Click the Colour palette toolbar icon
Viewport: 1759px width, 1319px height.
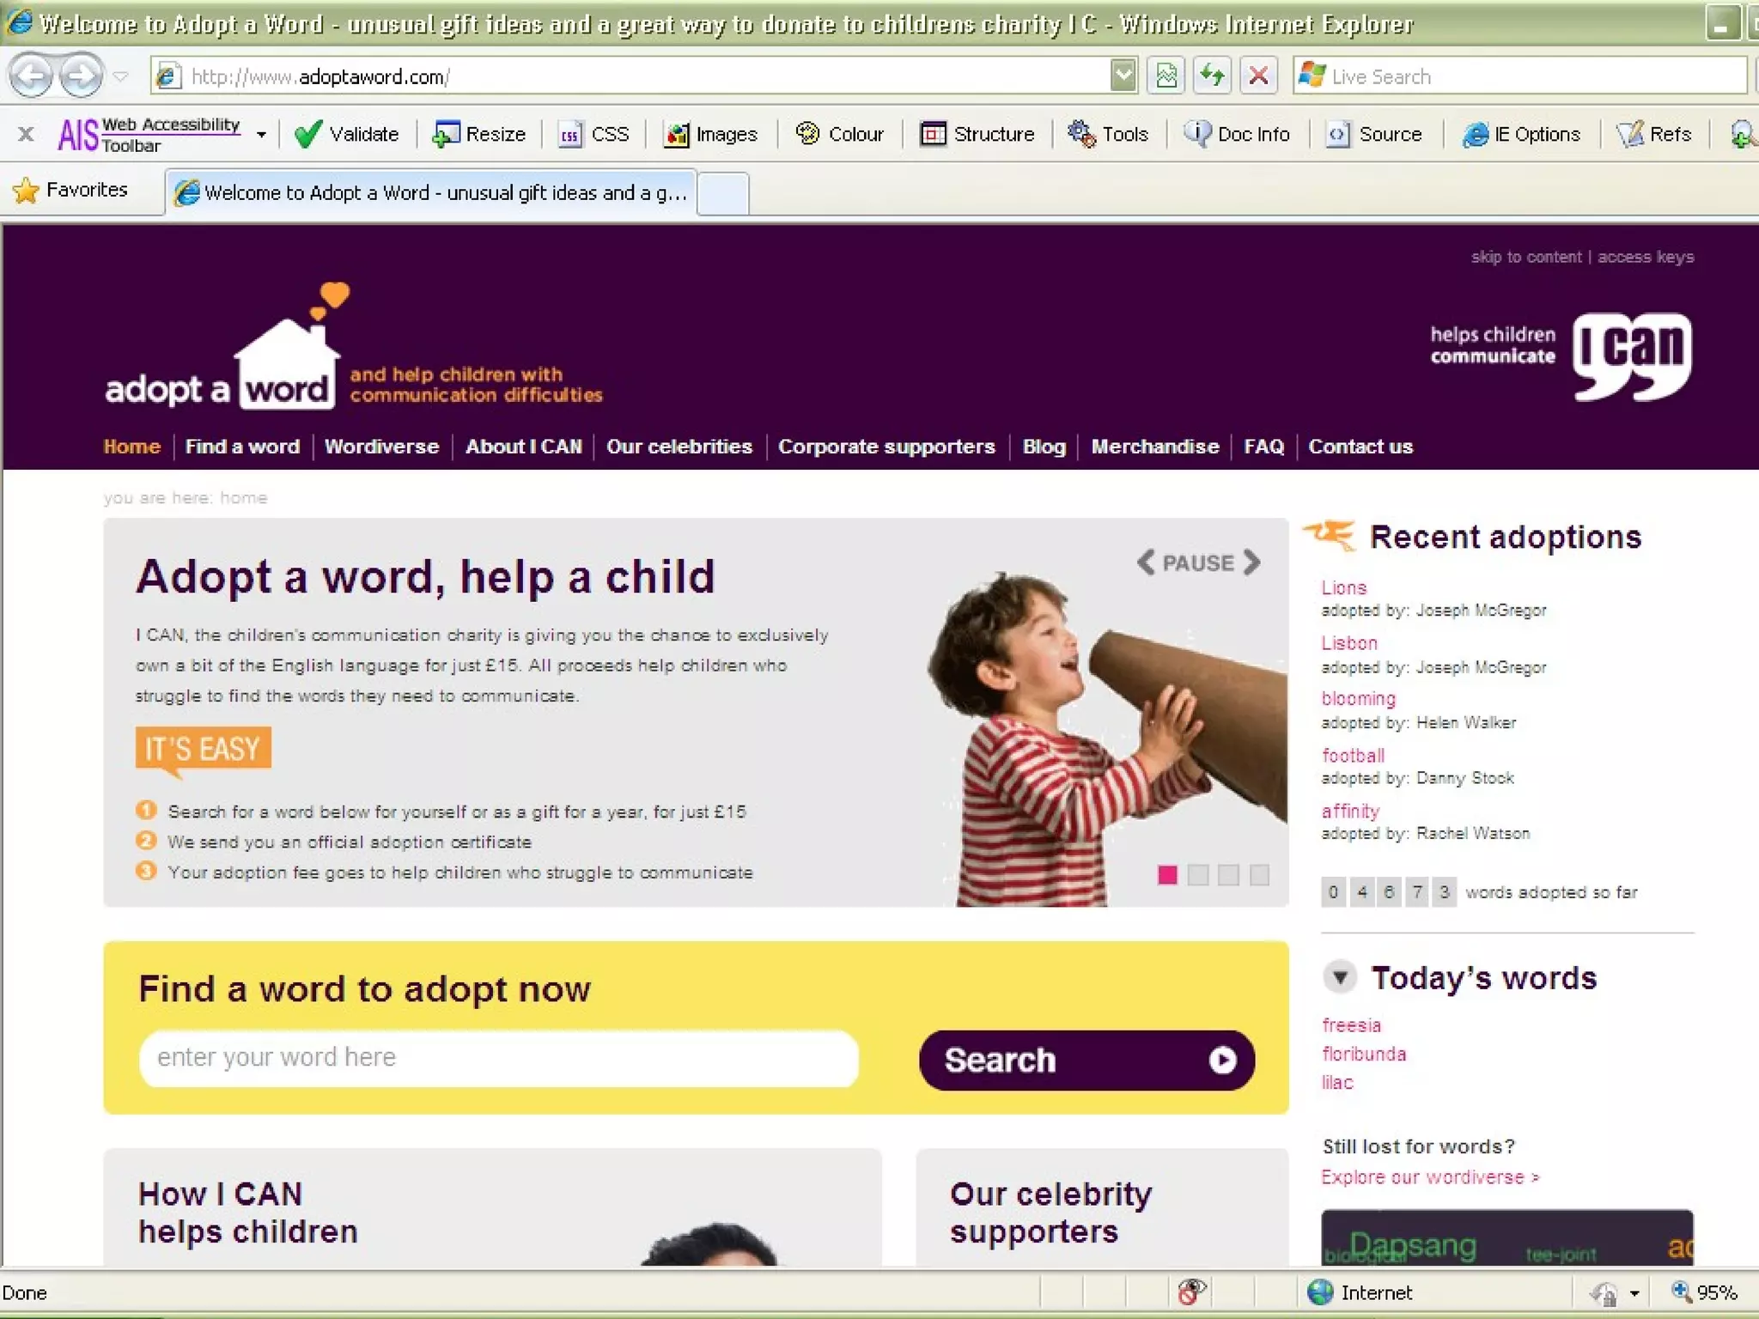tap(807, 134)
